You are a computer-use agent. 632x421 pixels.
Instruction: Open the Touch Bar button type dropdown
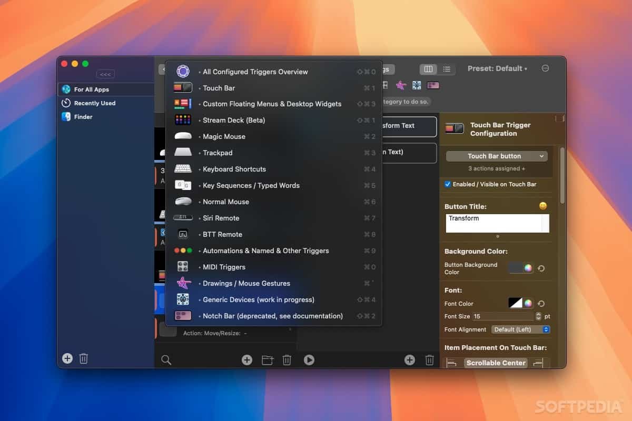tap(497, 156)
